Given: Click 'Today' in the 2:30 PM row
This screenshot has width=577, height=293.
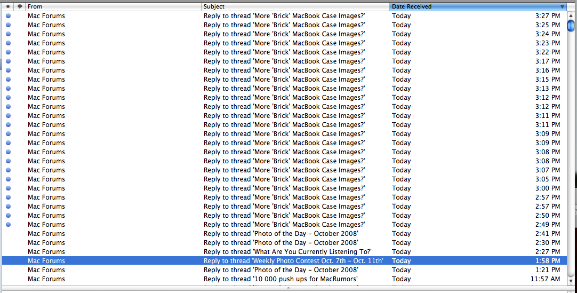Looking at the screenshot, I should [401, 243].
